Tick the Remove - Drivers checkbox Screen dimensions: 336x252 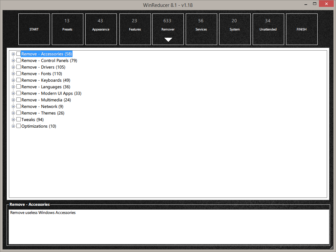pyautogui.click(x=19, y=67)
